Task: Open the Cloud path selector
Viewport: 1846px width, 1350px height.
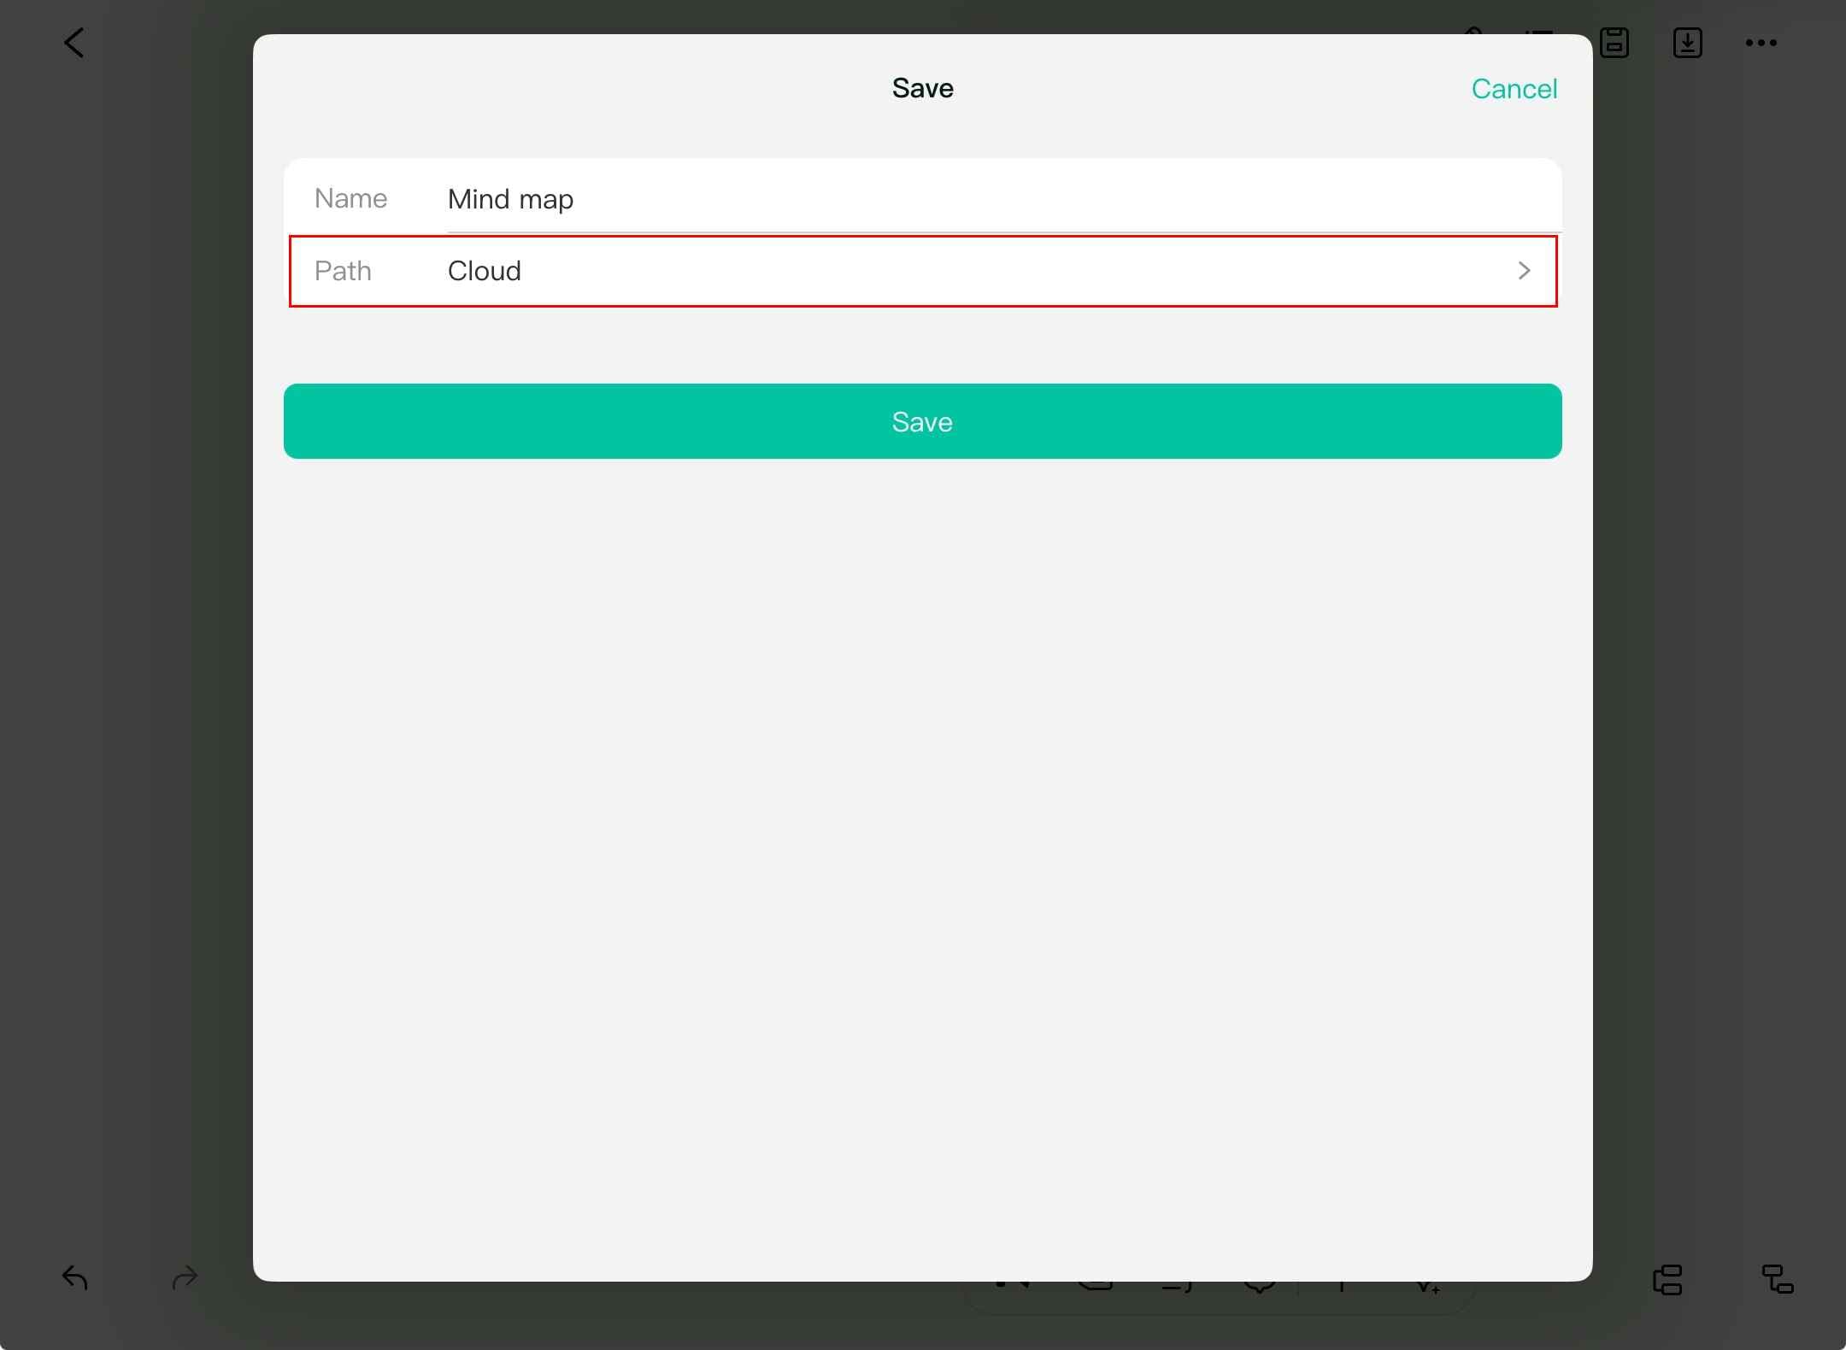Action: [x=923, y=271]
